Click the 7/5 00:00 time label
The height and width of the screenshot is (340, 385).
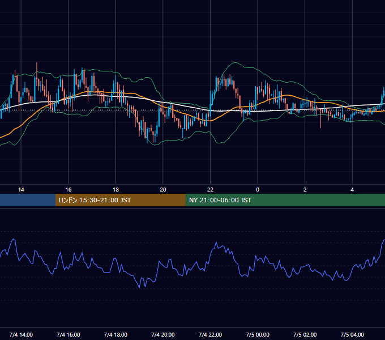(x=258, y=334)
